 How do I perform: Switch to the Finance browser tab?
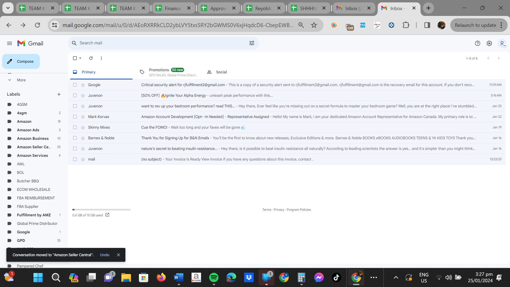point(173,8)
